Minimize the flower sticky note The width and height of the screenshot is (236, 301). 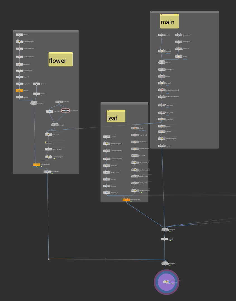tap(50, 53)
